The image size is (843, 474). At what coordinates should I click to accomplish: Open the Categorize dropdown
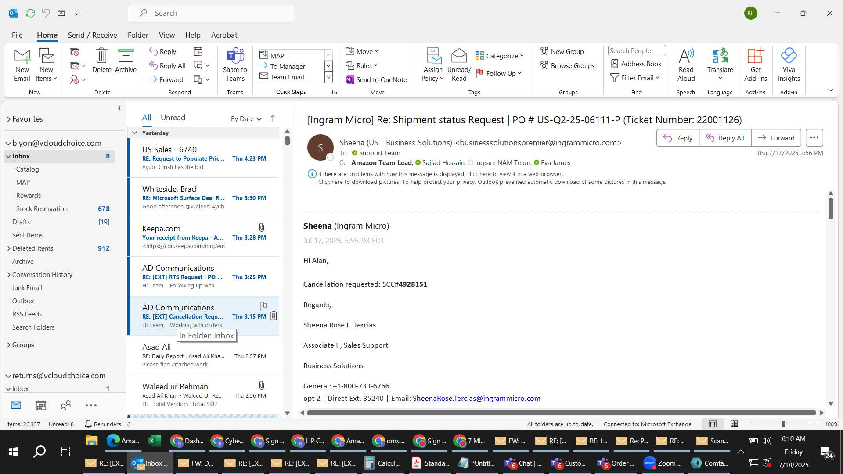pos(500,56)
